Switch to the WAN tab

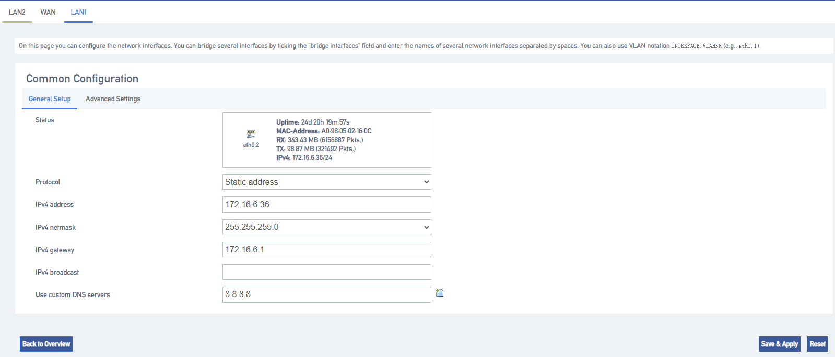pyautogui.click(x=48, y=12)
